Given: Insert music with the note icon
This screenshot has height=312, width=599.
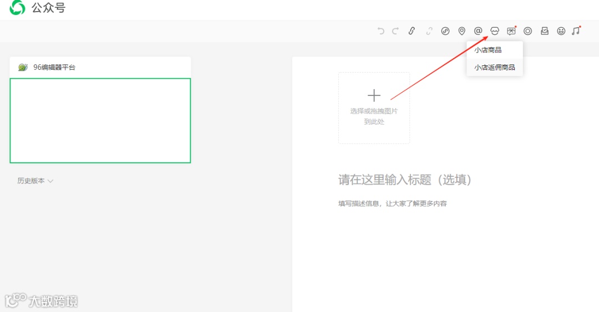Looking at the screenshot, I should pyautogui.click(x=576, y=31).
